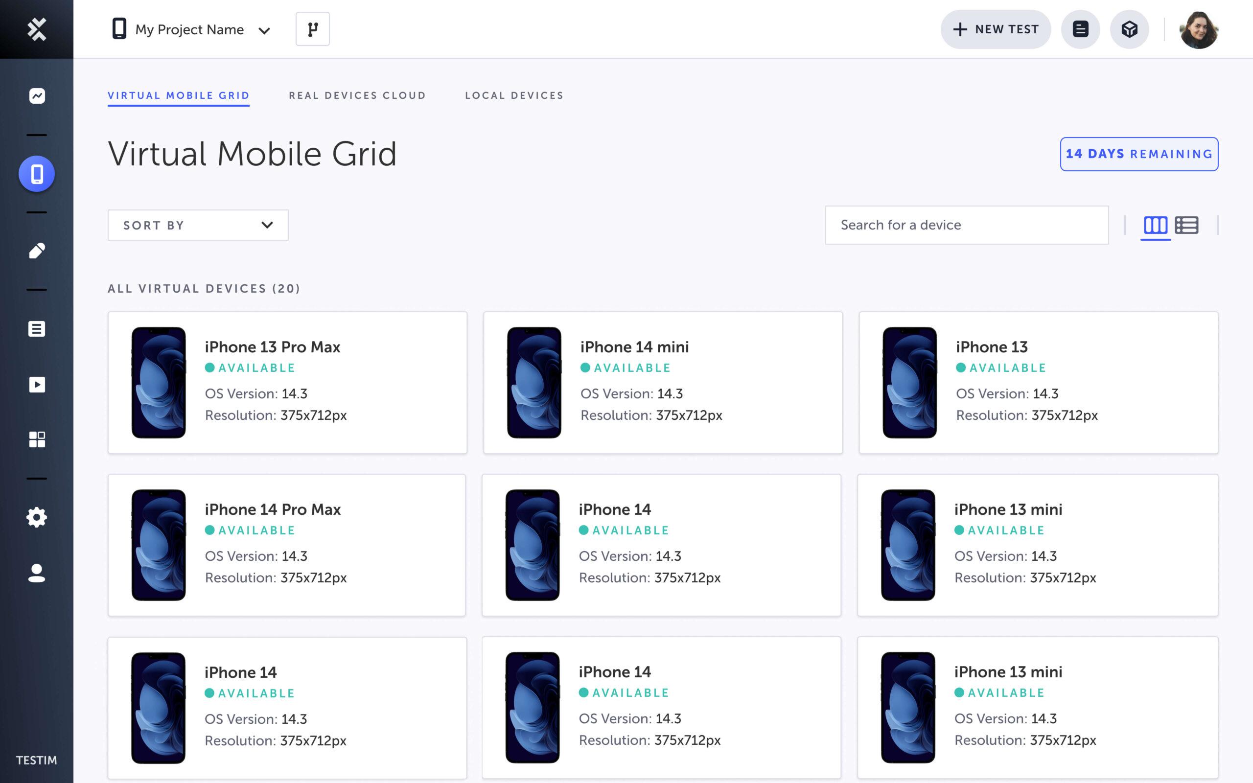The width and height of the screenshot is (1253, 783).
Task: Select the pencil edit icon in sidebar
Action: coord(36,252)
